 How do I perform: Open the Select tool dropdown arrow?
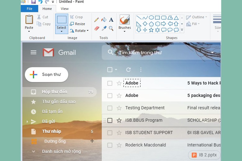(x=61, y=32)
